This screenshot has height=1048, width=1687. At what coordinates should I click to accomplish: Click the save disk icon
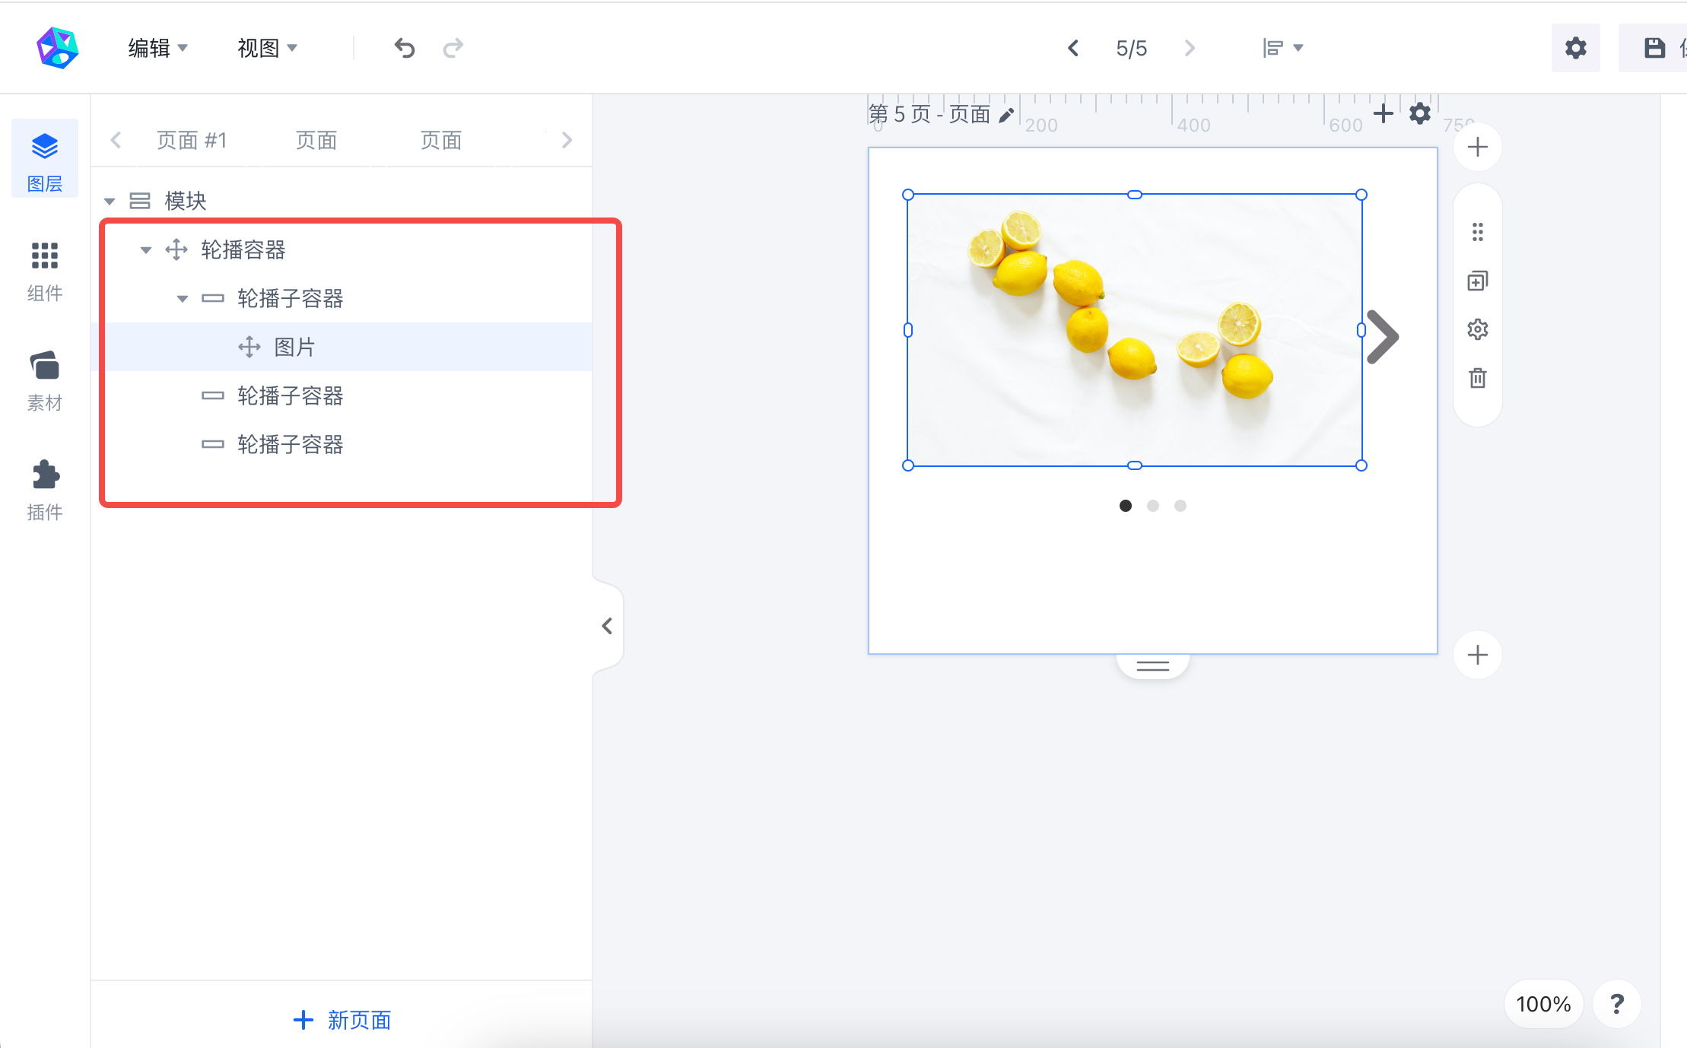1654,48
